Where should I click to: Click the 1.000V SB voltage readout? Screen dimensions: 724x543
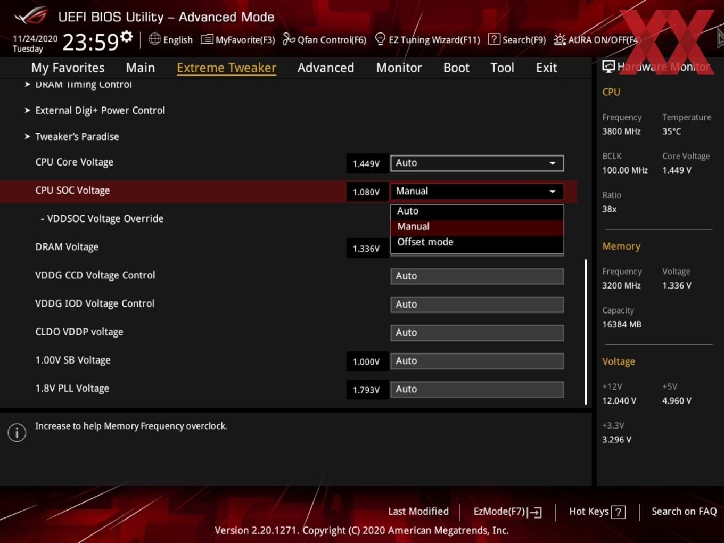point(366,361)
